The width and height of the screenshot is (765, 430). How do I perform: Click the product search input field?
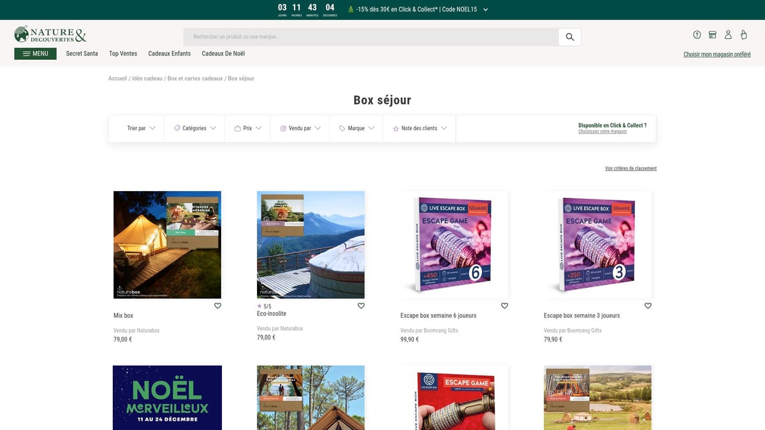point(371,37)
